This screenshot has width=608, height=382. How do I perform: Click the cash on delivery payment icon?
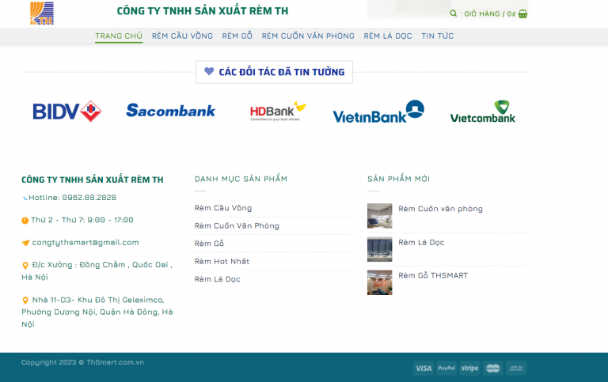point(516,368)
